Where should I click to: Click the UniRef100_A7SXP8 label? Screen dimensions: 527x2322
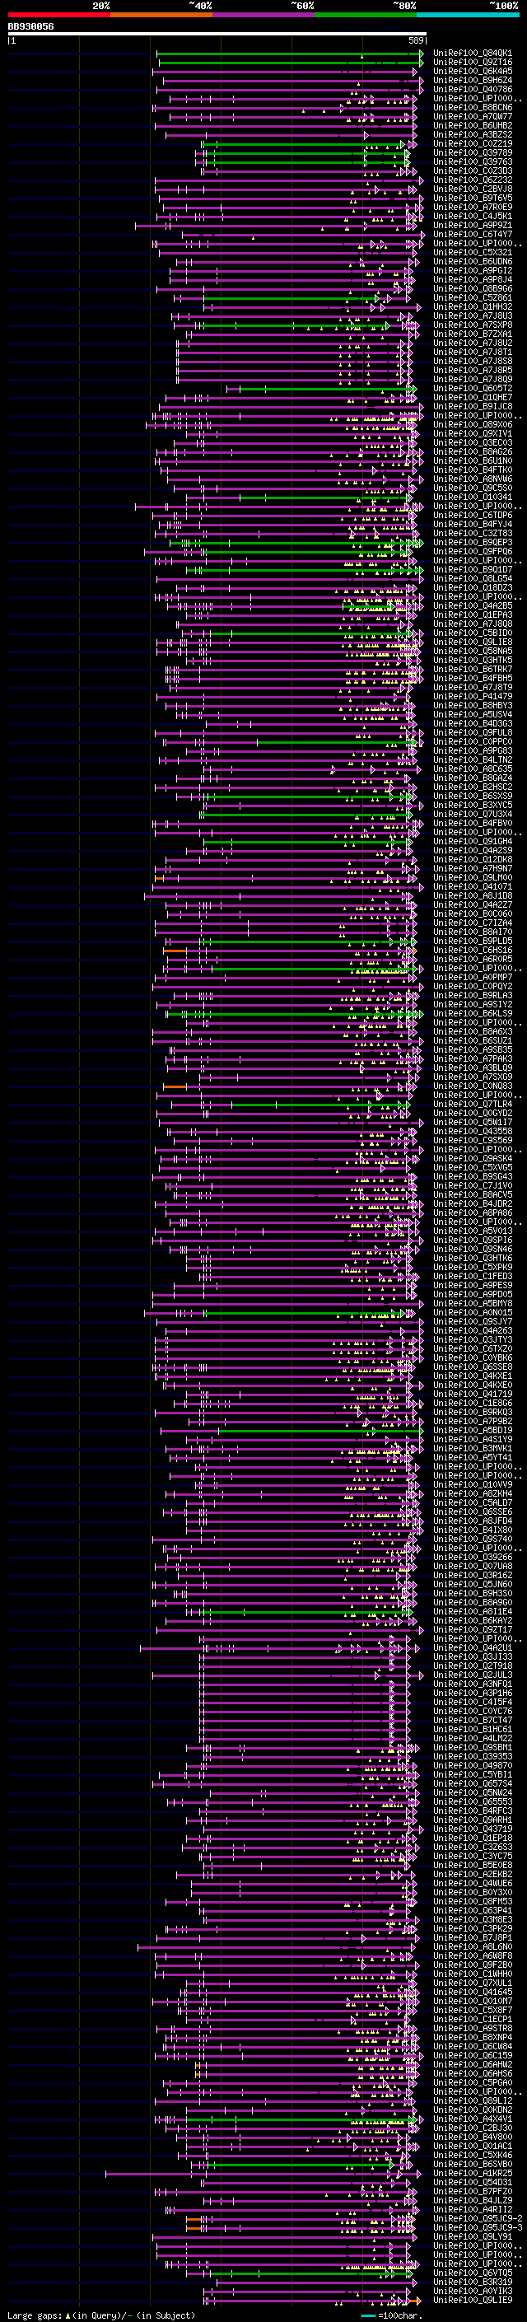[473, 325]
